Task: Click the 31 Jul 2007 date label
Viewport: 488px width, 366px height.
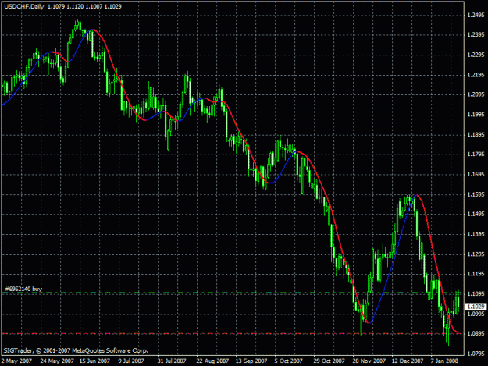Action: click(172, 361)
